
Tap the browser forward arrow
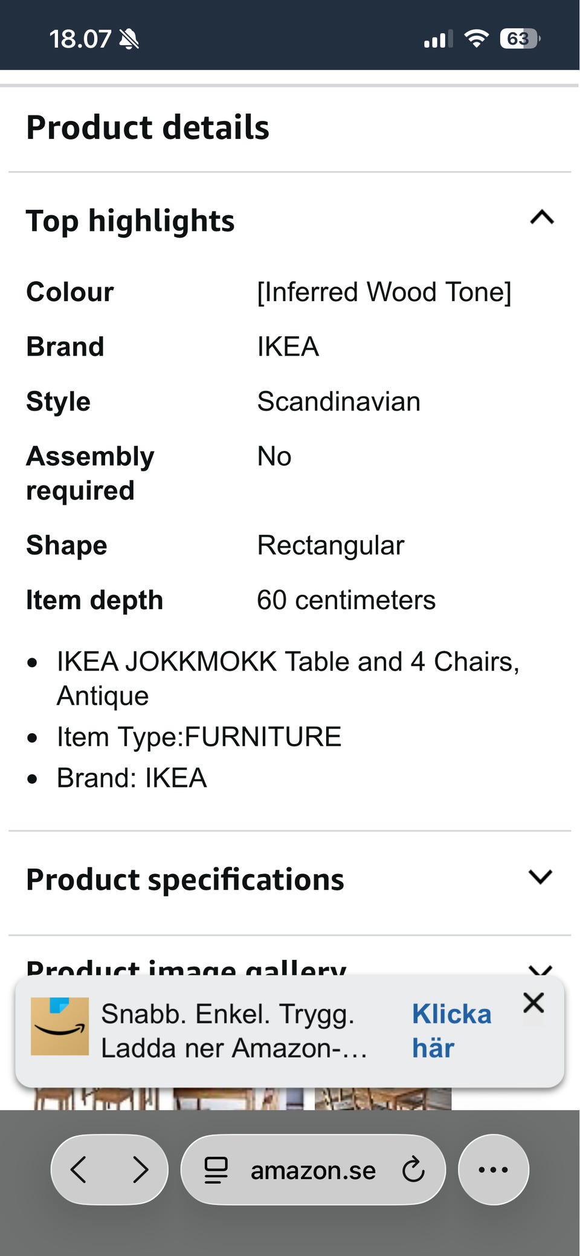140,1170
